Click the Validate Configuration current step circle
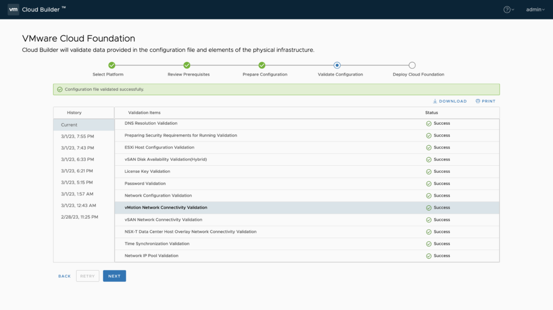 337,65
